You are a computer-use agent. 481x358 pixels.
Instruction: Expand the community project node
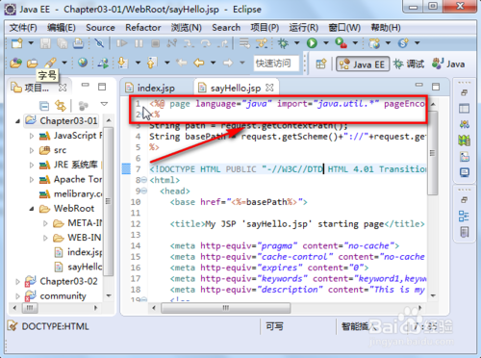17,296
